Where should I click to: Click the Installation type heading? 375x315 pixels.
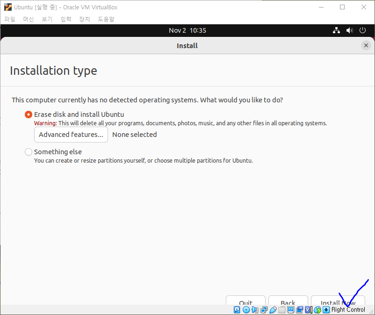pyautogui.click(x=53, y=71)
